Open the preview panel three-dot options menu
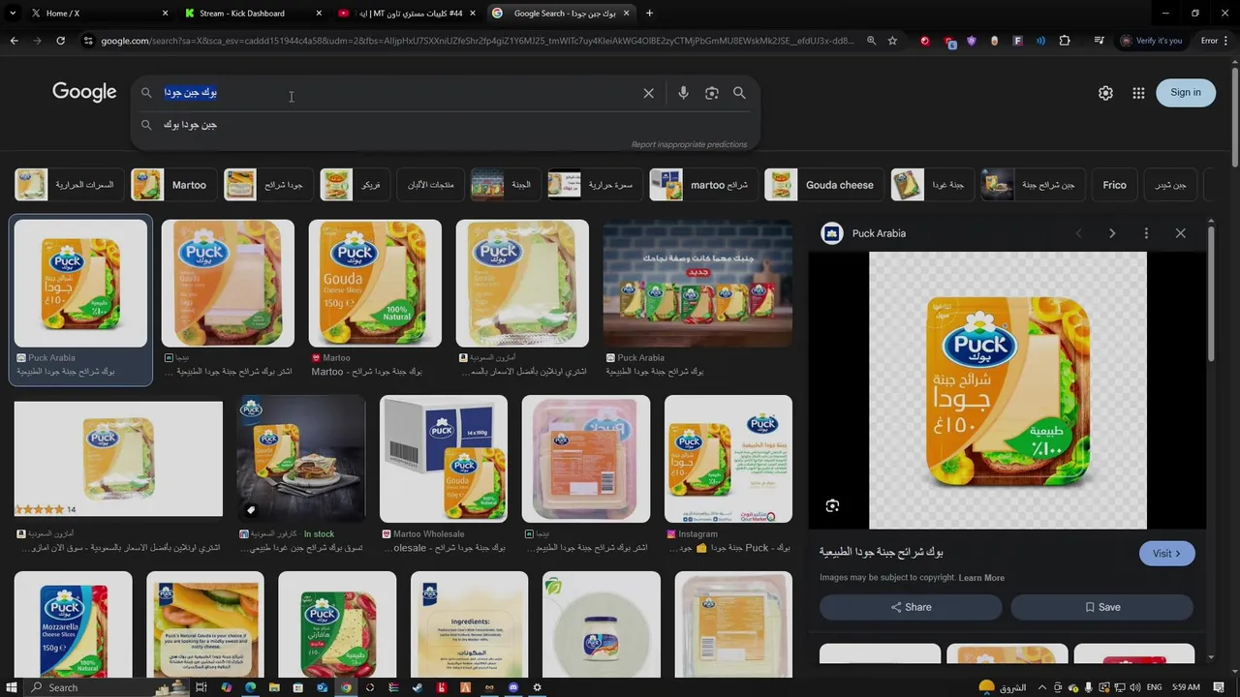The image size is (1240, 697). pos(1146,233)
